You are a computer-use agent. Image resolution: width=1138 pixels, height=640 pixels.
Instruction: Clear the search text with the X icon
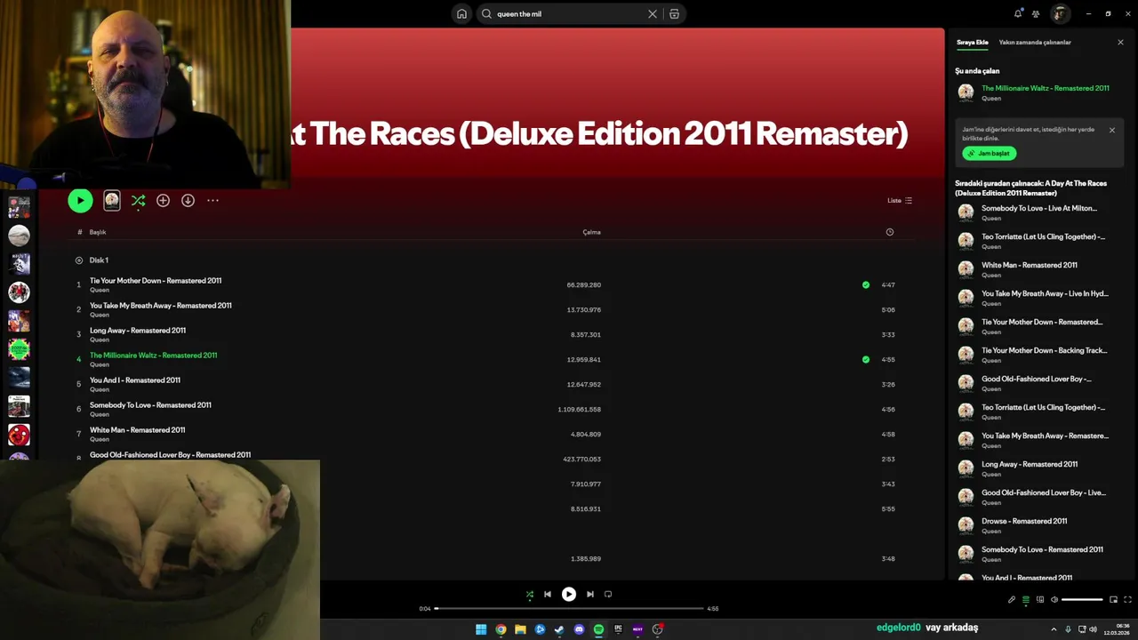[x=653, y=14]
